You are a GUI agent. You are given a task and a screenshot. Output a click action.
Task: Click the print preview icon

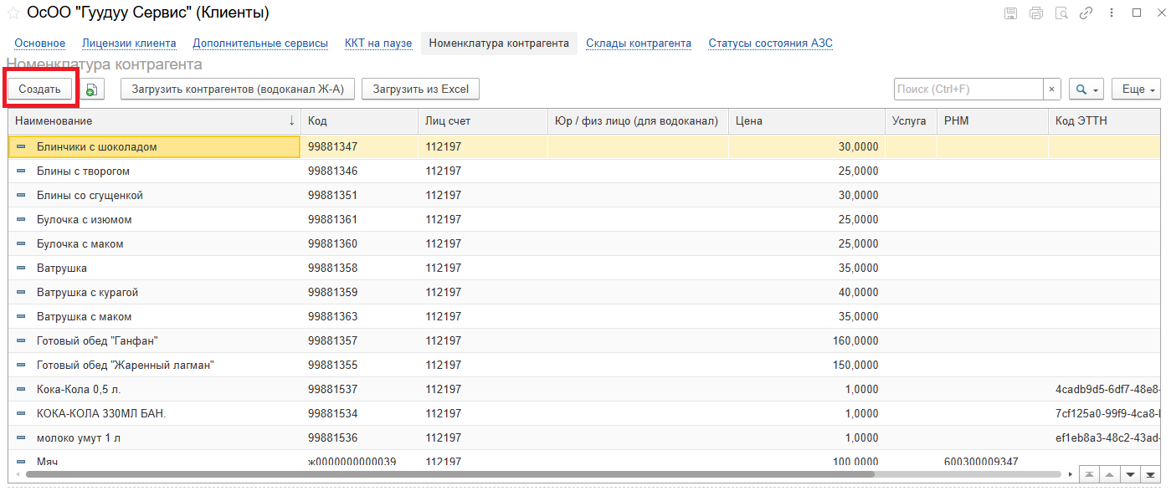pyautogui.click(x=1061, y=13)
